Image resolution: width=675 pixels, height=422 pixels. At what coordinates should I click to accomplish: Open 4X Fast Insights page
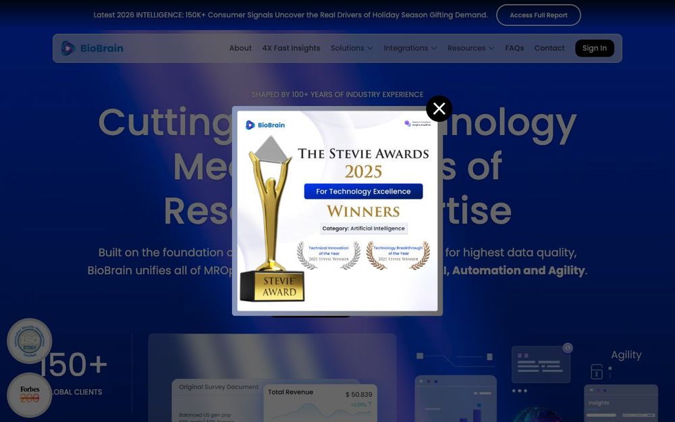[291, 48]
